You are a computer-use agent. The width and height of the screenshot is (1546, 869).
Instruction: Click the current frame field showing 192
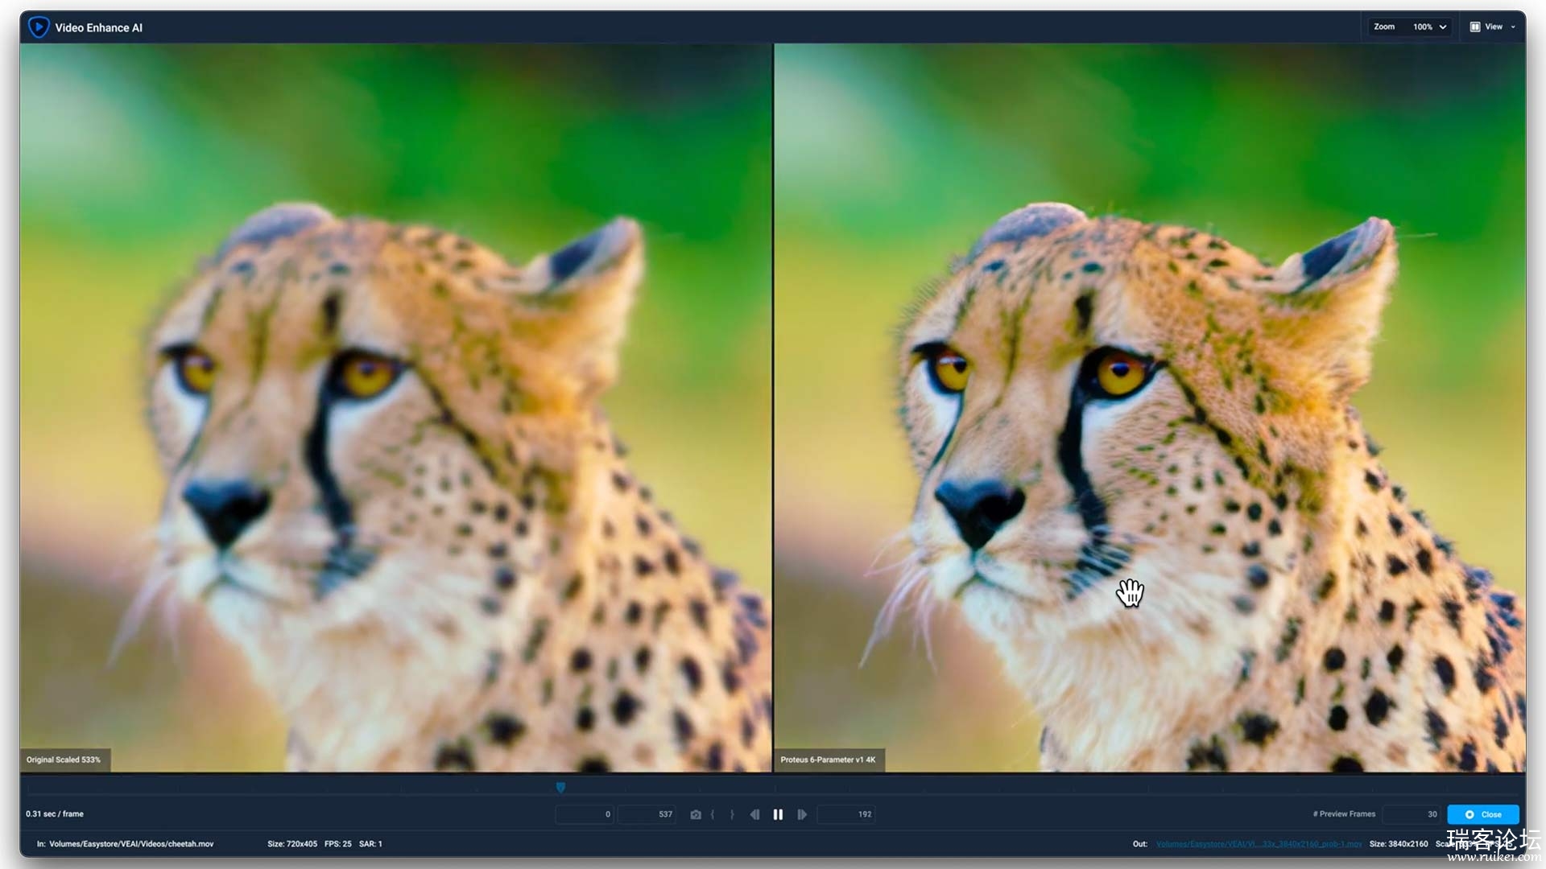pos(846,814)
